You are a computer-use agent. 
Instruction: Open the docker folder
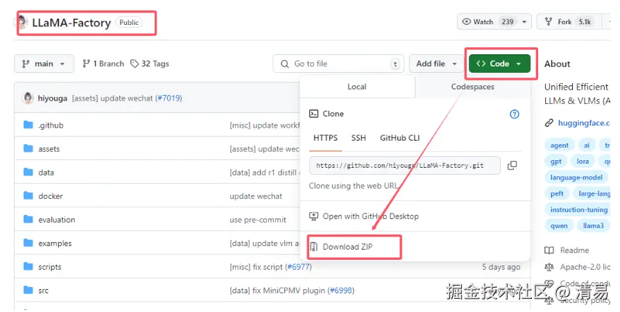(50, 196)
